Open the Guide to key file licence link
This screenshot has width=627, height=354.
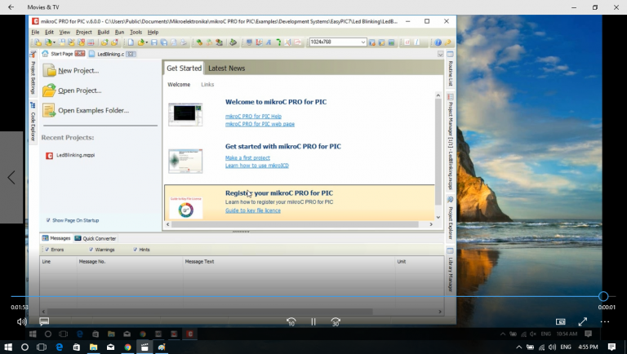point(252,210)
